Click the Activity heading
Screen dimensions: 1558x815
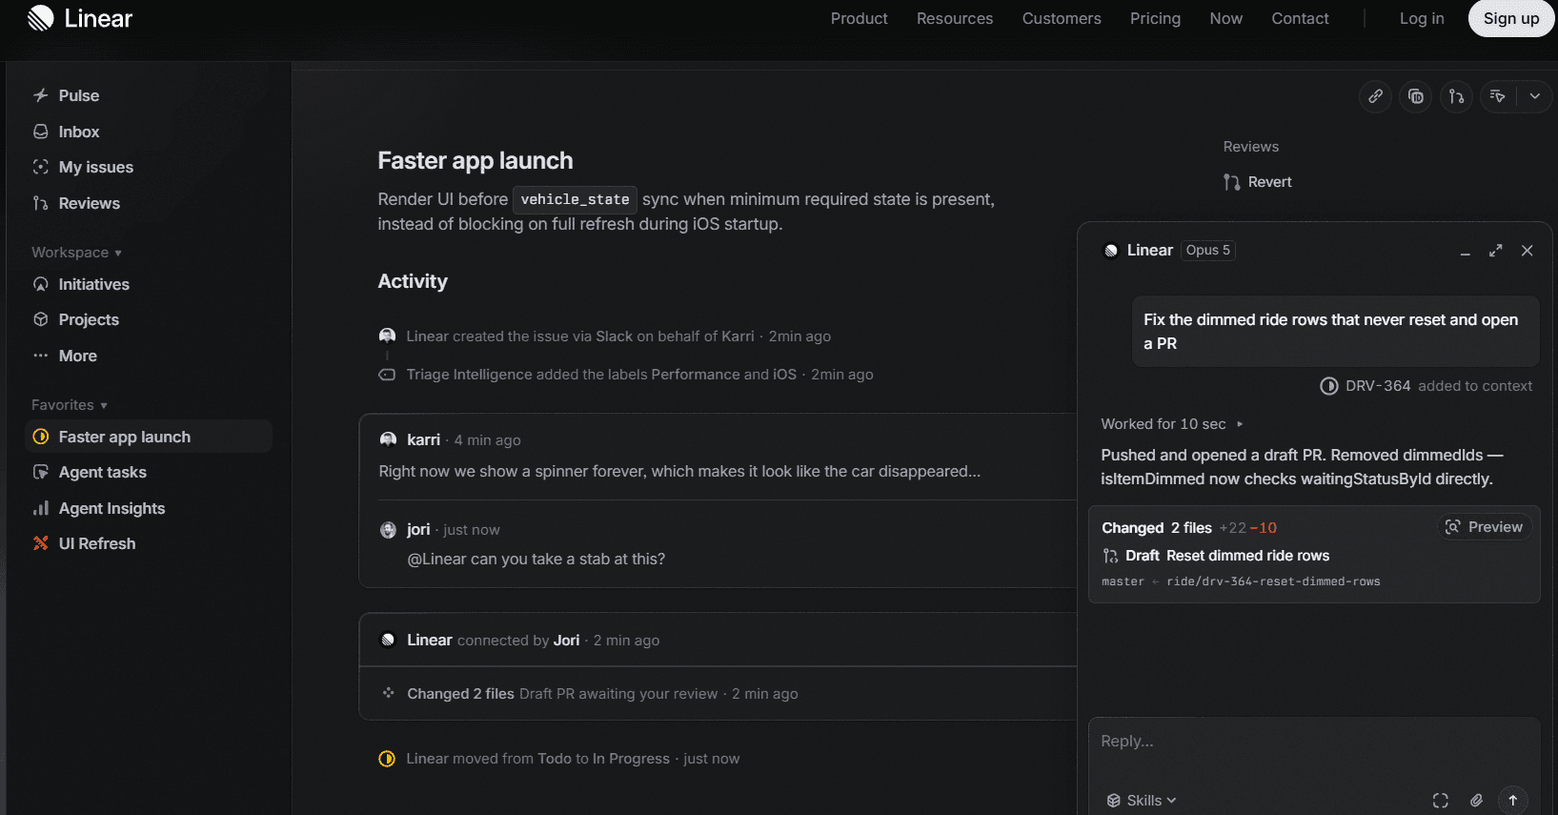click(x=413, y=281)
